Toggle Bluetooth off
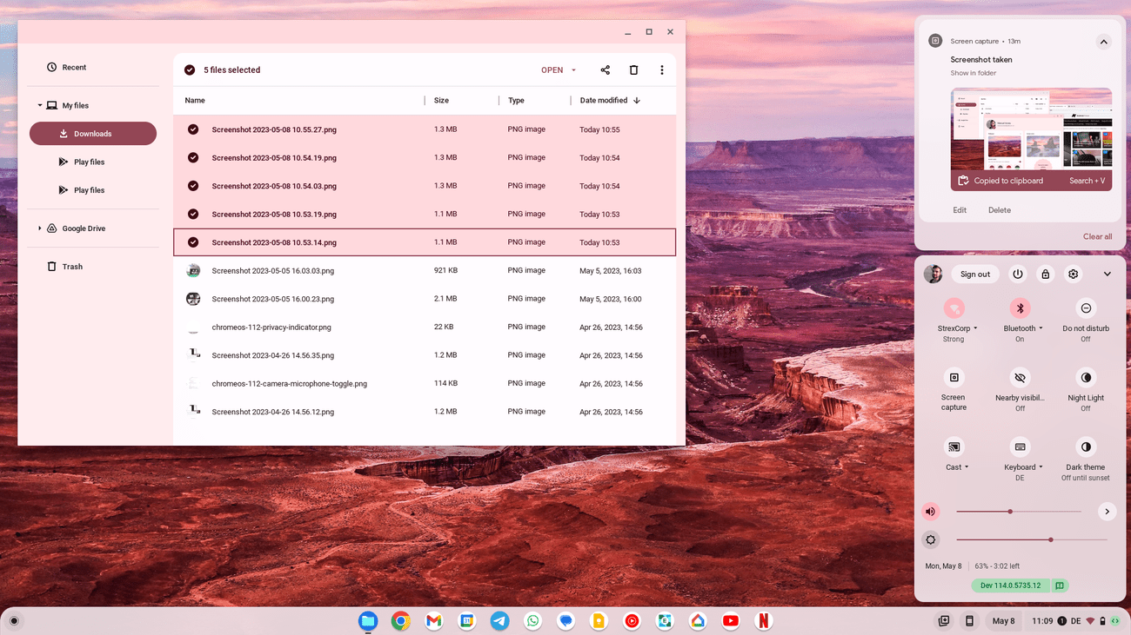The height and width of the screenshot is (635, 1131). coord(1020,308)
